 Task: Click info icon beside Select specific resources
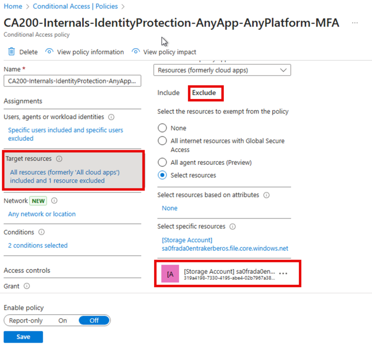click(233, 226)
